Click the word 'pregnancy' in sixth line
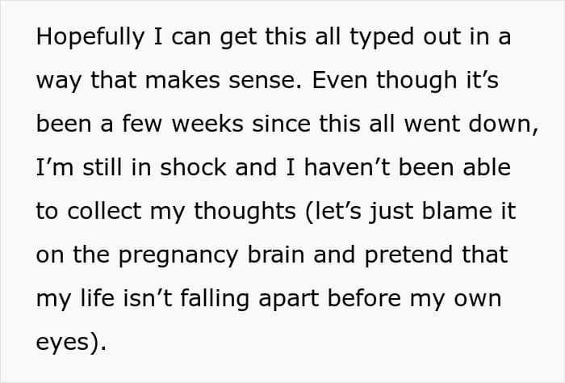The image size is (565, 383). coord(178,256)
